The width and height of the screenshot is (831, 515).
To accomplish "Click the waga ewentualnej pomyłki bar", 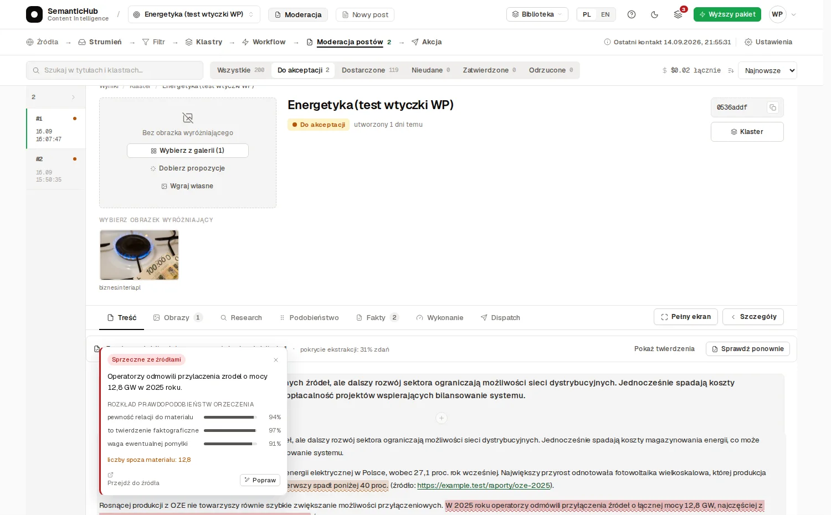I will click(x=230, y=444).
